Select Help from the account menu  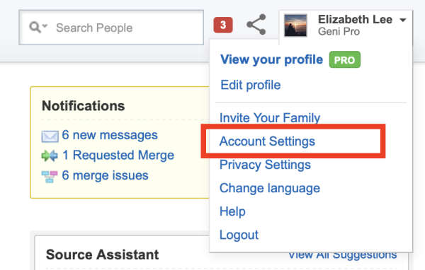pyautogui.click(x=232, y=211)
